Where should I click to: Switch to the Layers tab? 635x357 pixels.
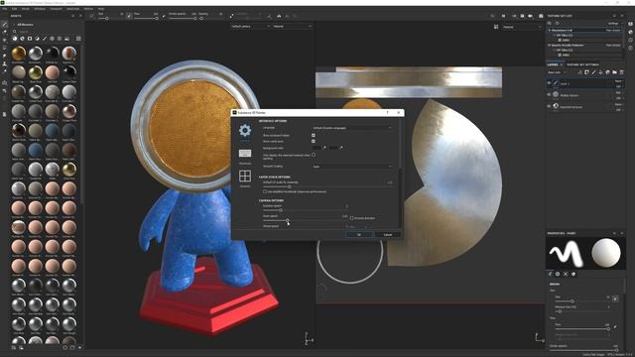click(x=553, y=64)
